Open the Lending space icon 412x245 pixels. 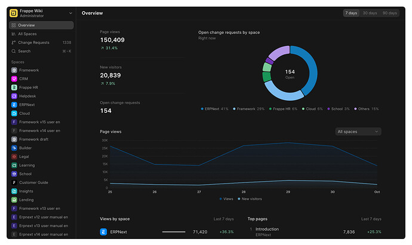coord(14,200)
